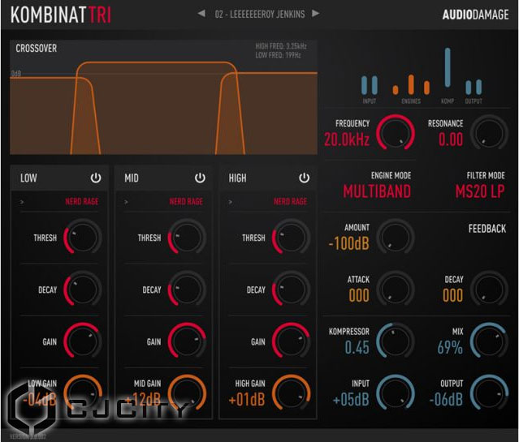Screen dimensions: 519x442
Task: Open the LOW band NERD RAGE engine selector
Action: [82, 201]
